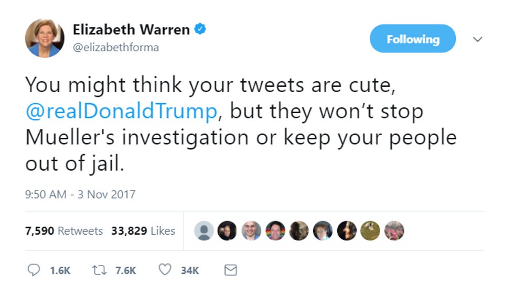Click the gray default avatar liker
This screenshot has width=514, height=297.
point(204,231)
